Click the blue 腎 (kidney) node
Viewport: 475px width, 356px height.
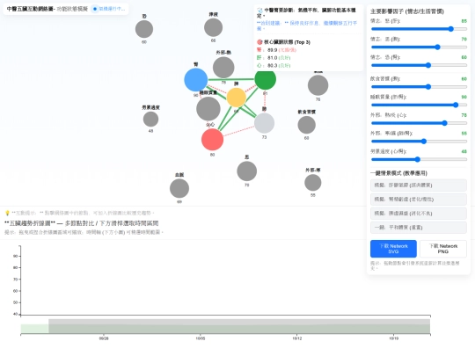[195, 80]
